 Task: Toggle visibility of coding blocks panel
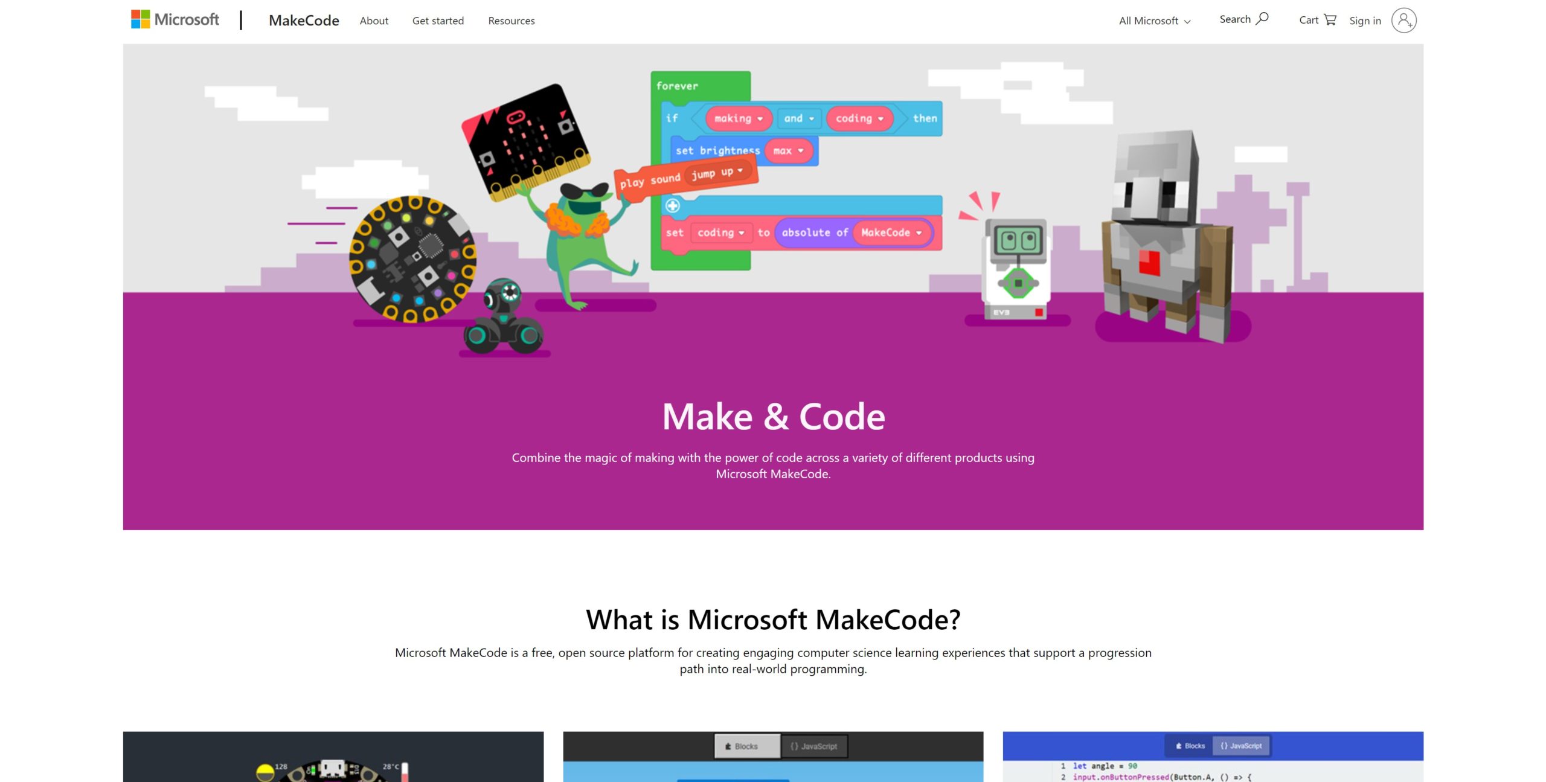[669, 207]
